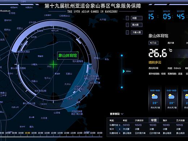Click the hour digits 15 on clock

click(151, 16)
